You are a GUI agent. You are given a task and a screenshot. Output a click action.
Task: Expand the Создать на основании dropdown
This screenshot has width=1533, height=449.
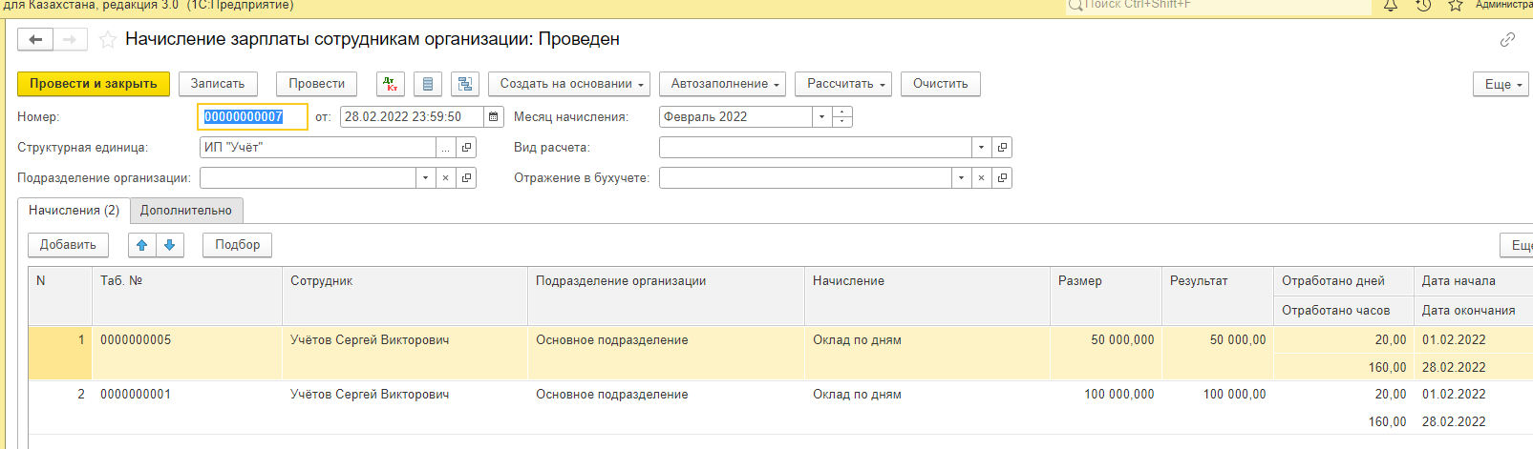pos(569,84)
